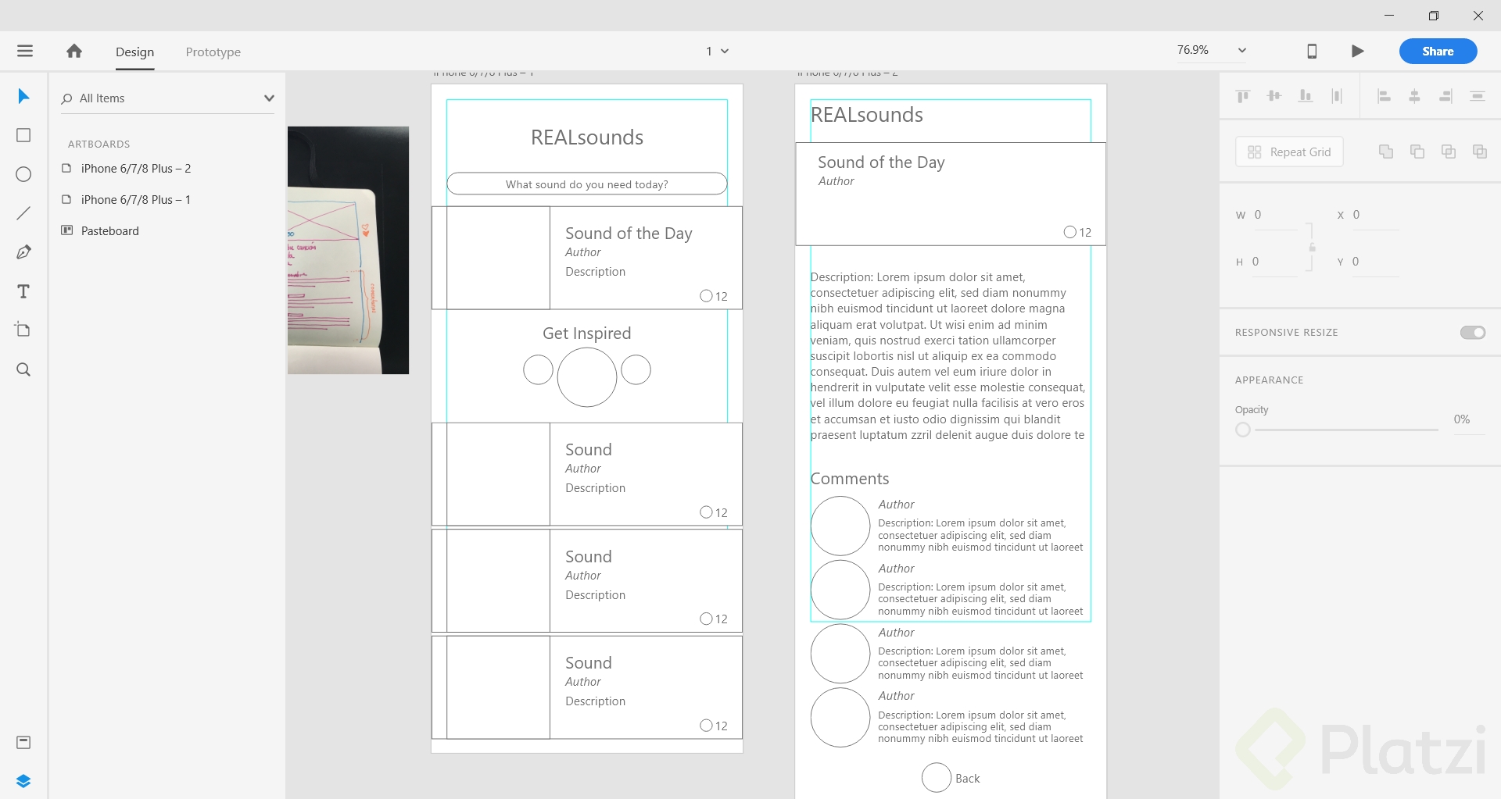Click the Y position input field
Screen dimensions: 1501x799
coord(1374,262)
